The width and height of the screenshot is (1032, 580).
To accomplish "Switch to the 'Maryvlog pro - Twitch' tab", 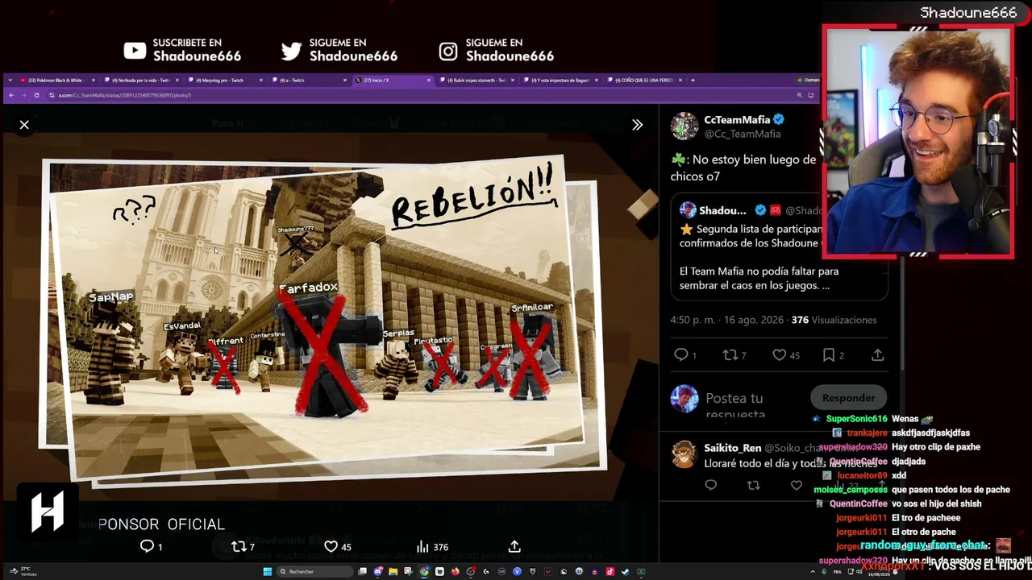I will [x=226, y=81].
